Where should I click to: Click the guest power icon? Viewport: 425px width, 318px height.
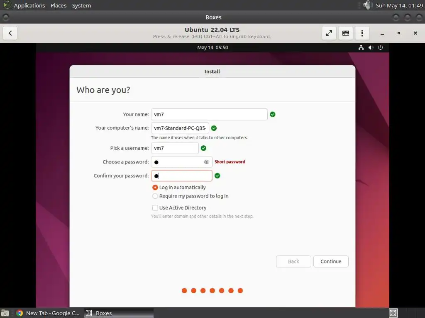click(381, 48)
